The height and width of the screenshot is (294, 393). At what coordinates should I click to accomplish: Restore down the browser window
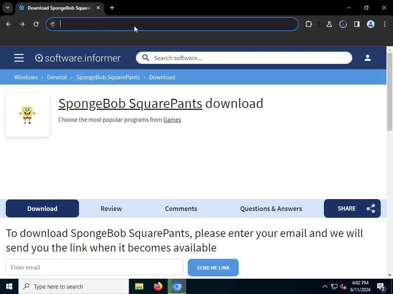point(367,8)
